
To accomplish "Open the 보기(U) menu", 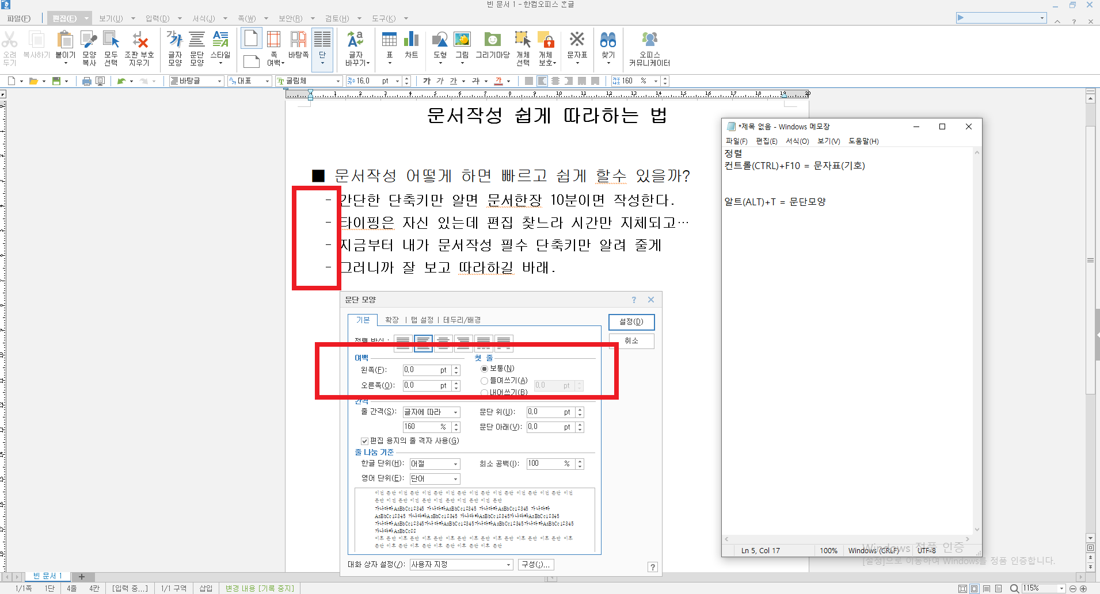I will 111,18.
